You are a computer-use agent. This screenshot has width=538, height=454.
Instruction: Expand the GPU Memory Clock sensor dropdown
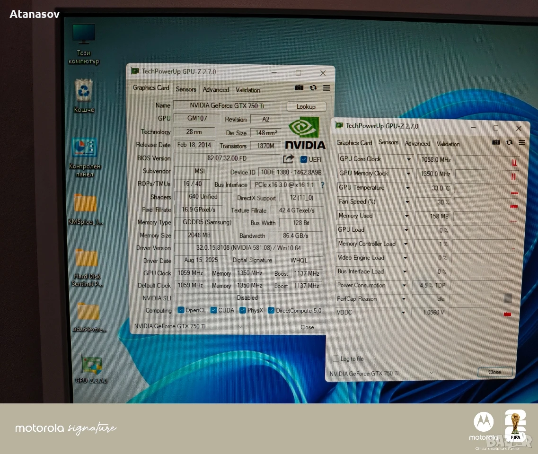point(408,174)
